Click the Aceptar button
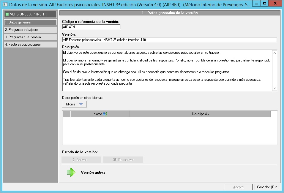The height and width of the screenshot is (193, 284). (239, 187)
